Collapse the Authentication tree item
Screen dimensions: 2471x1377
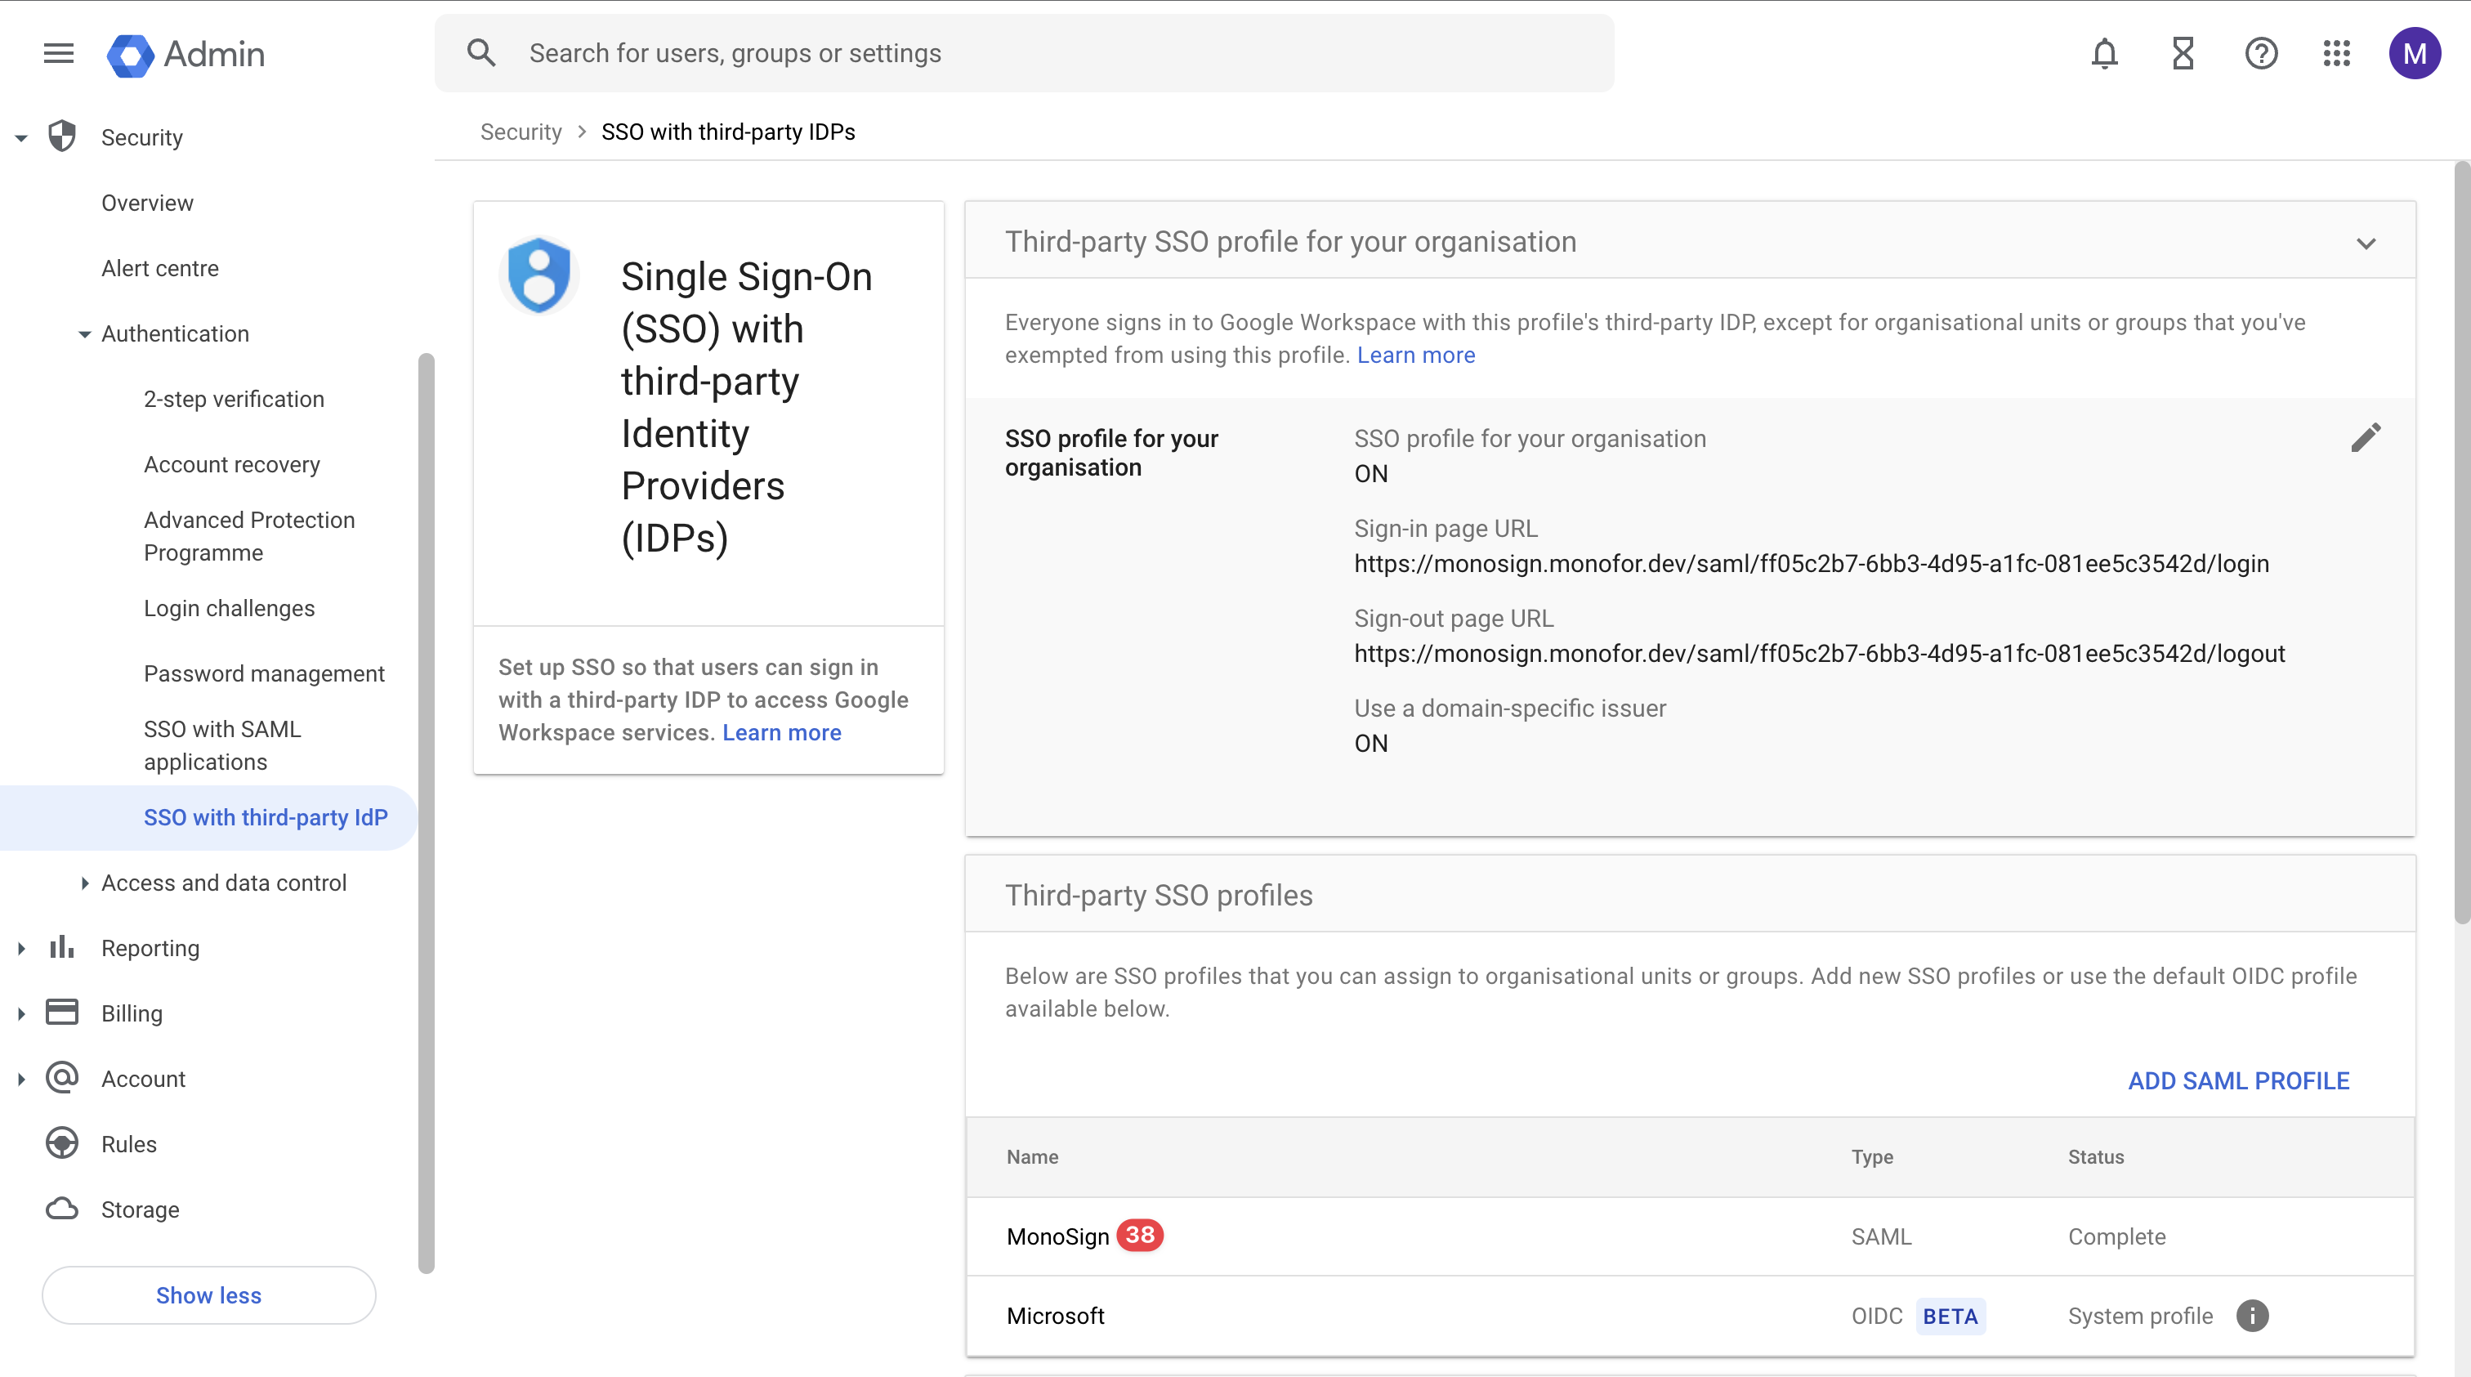point(84,334)
